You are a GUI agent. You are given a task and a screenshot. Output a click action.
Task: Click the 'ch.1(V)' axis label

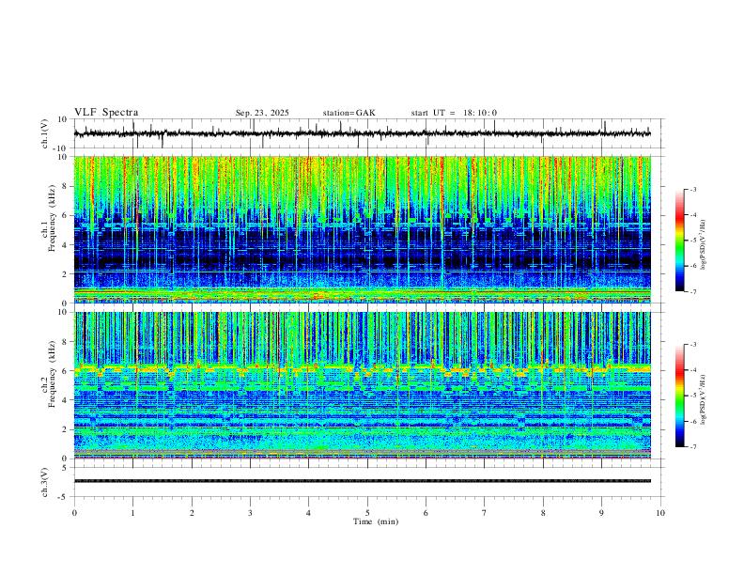tap(45, 133)
